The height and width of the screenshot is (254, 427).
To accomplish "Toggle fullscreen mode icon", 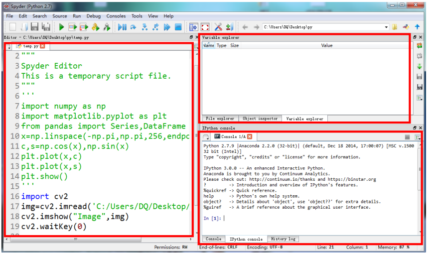I will [205, 27].
